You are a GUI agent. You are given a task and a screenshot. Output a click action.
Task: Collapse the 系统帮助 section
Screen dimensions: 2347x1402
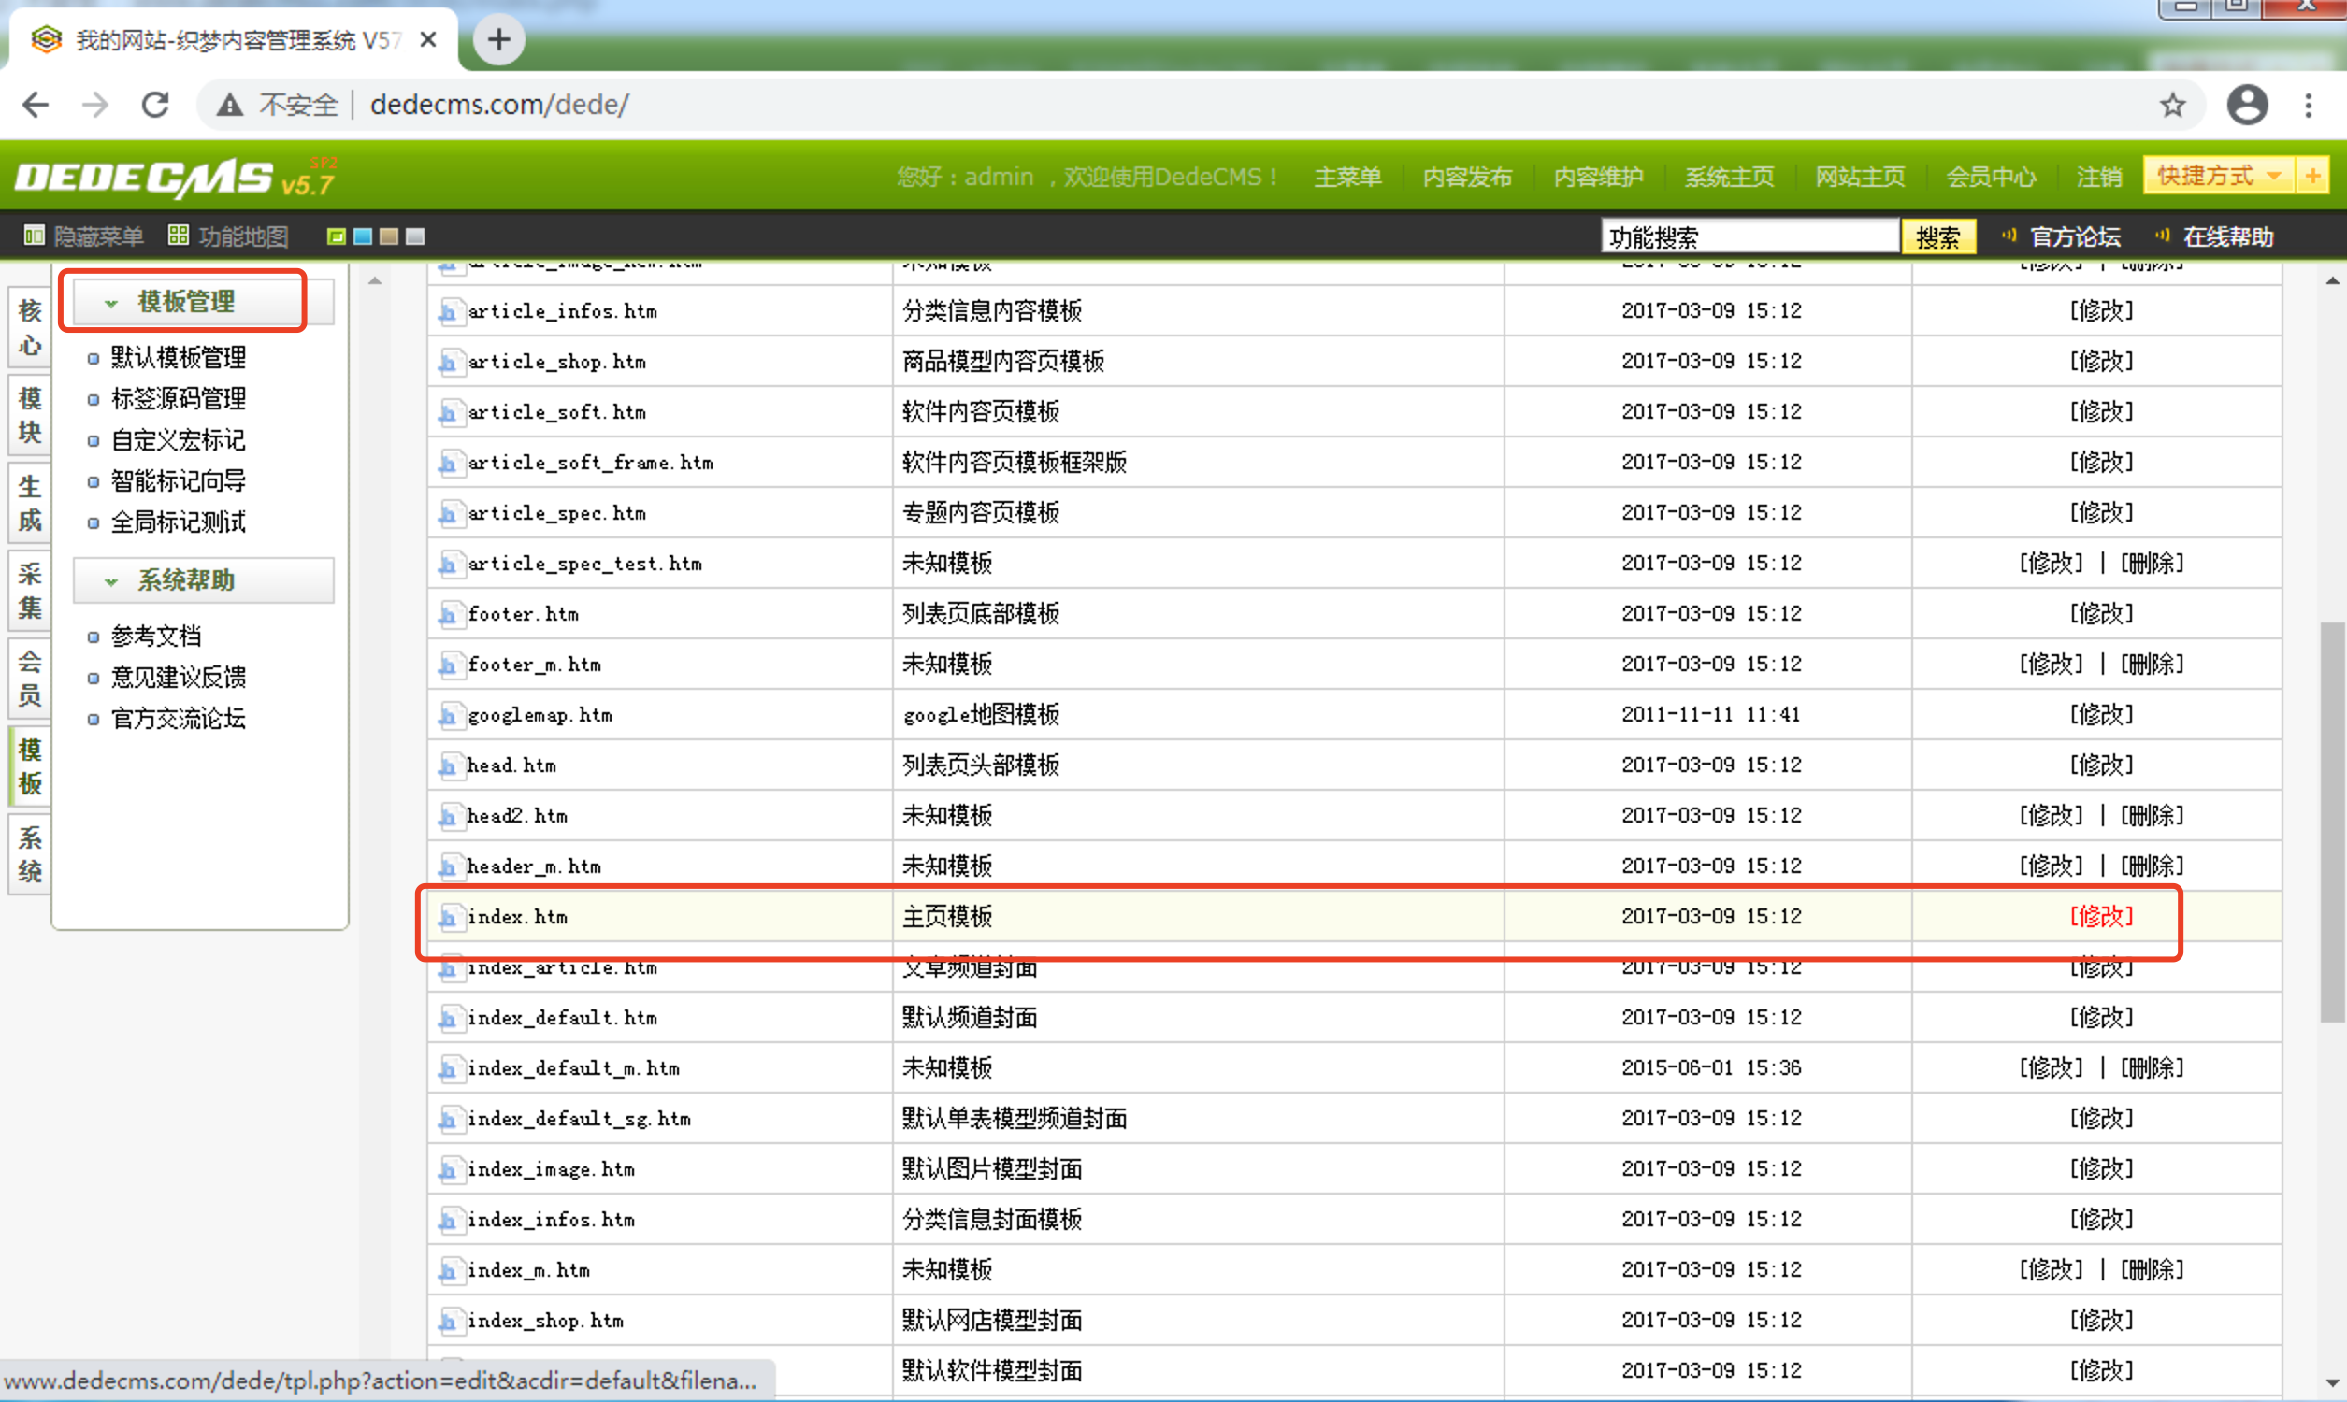coord(111,581)
